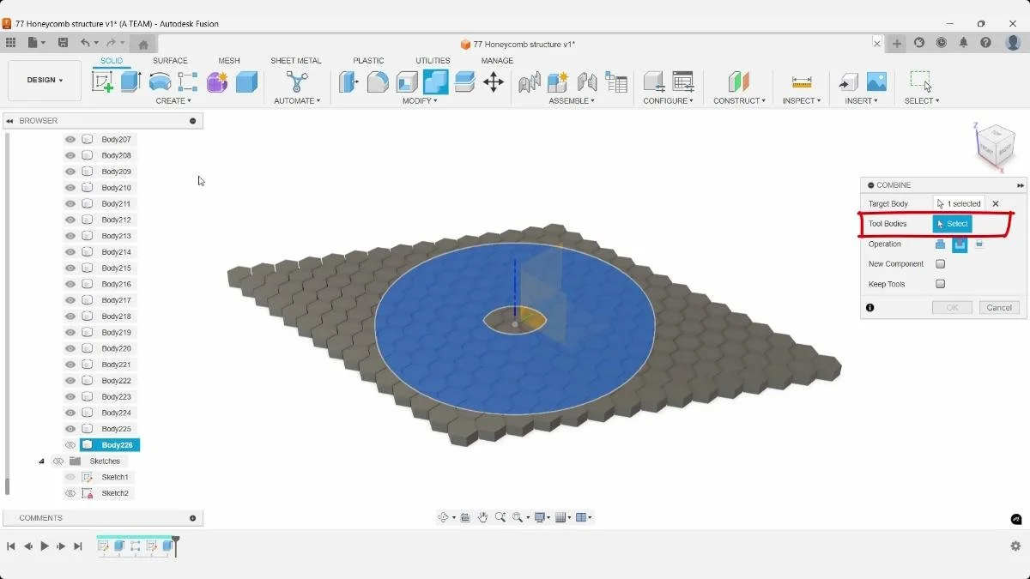The height and width of the screenshot is (579, 1030).
Task: Choose the Join operation icon
Action: (x=941, y=244)
